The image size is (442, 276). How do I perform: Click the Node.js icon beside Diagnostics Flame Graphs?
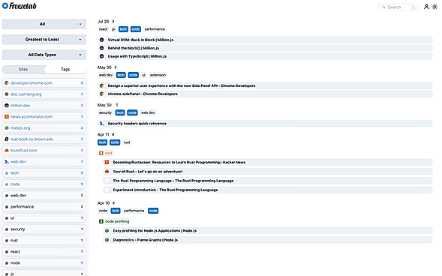[x=107, y=240]
